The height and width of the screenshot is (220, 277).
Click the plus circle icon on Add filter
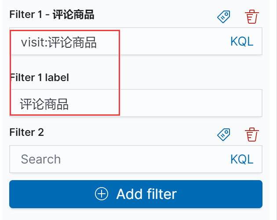pos(102,194)
